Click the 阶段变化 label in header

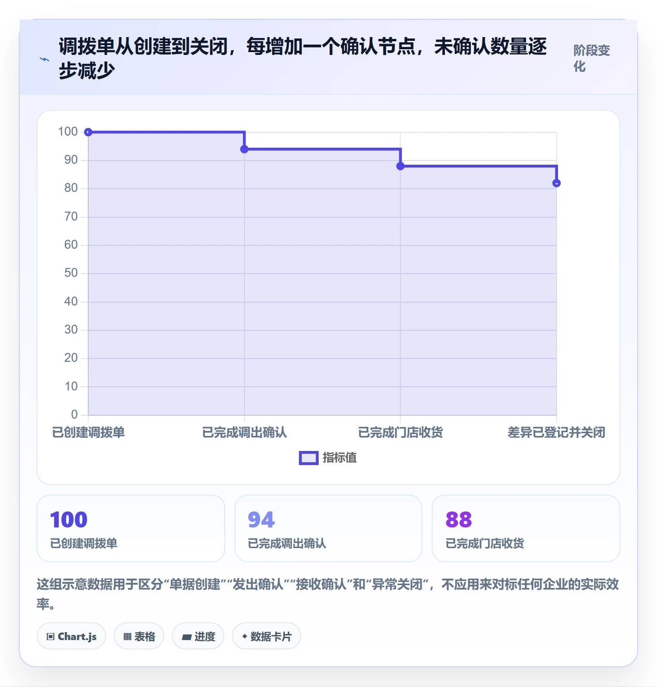click(591, 58)
